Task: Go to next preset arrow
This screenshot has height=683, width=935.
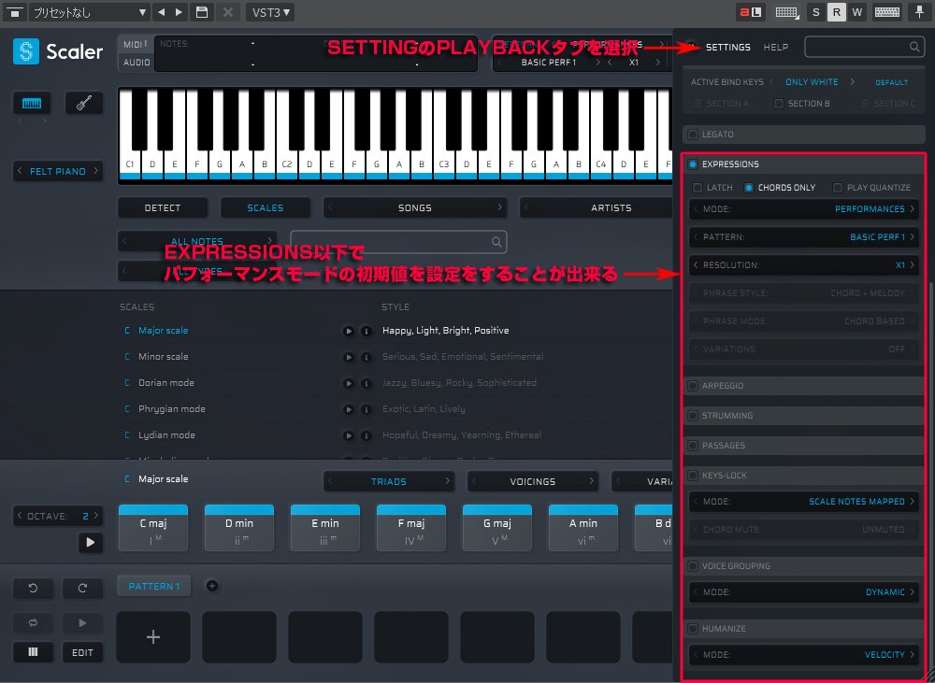Action: 179,12
